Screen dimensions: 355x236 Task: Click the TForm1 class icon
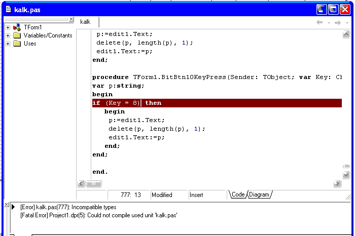tap(17, 27)
